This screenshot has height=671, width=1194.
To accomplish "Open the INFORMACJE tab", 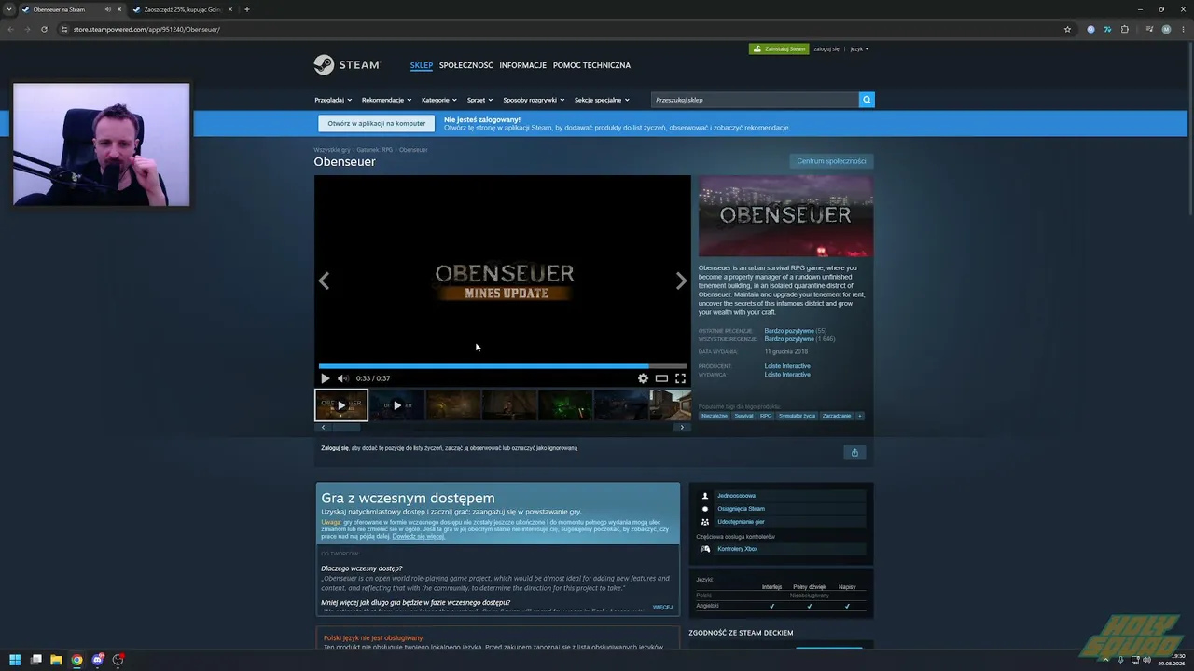I will [x=523, y=65].
